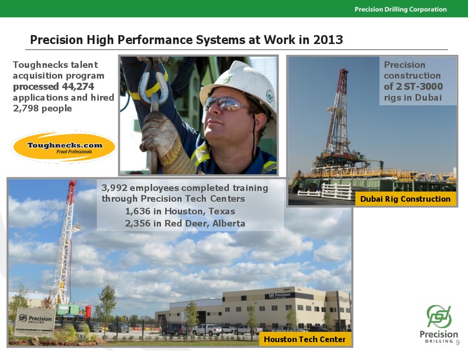This screenshot has height=351, width=468.
Task: Click the 'Dubai Rig Construction' yellow label
Action: tap(405, 199)
